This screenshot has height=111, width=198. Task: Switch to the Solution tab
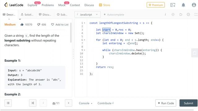click(x=27, y=14)
